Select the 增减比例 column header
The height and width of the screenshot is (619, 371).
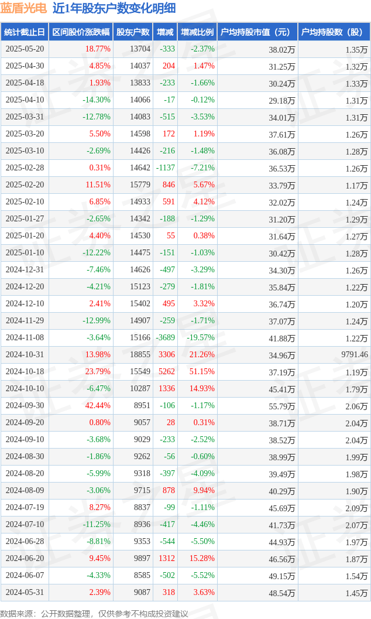(197, 32)
